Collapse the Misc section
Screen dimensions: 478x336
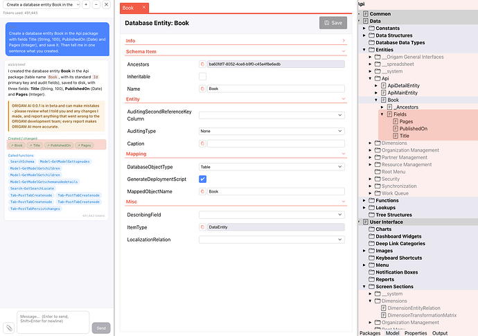344,202
